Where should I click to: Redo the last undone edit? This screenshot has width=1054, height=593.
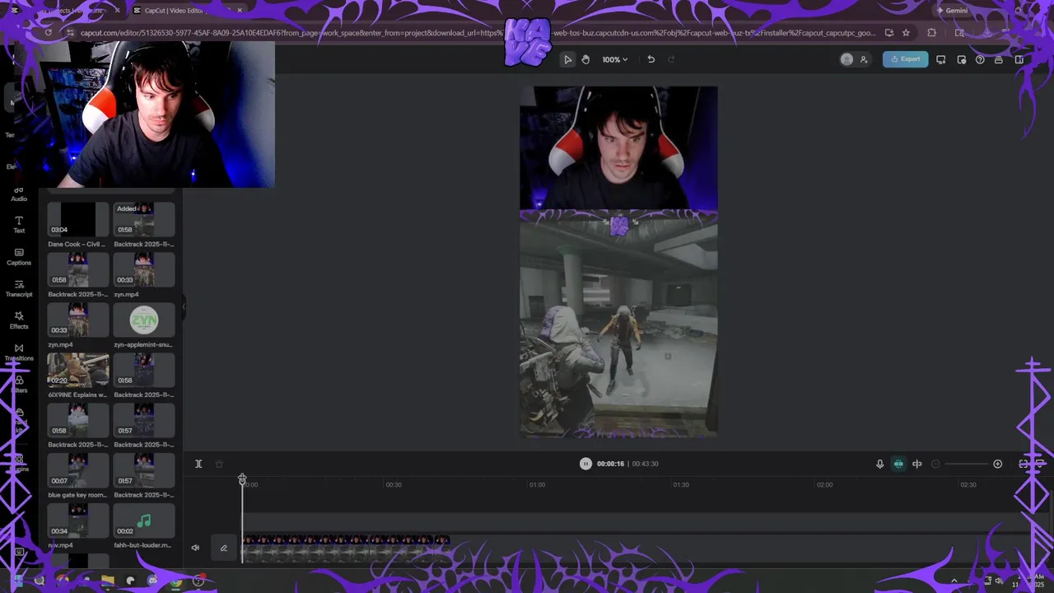coord(671,59)
